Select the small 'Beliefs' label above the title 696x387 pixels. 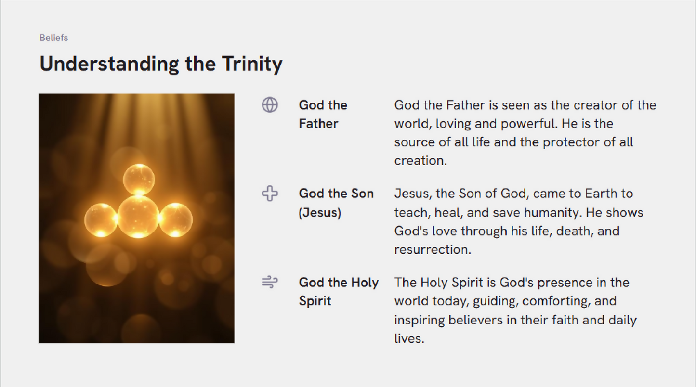click(53, 38)
